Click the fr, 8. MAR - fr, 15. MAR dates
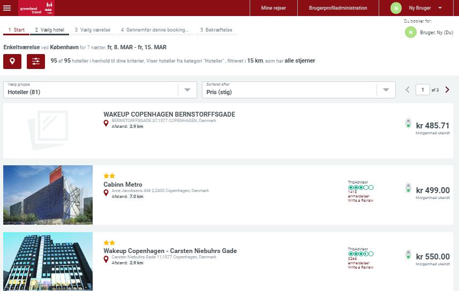459x291 pixels. pyautogui.click(x=137, y=47)
